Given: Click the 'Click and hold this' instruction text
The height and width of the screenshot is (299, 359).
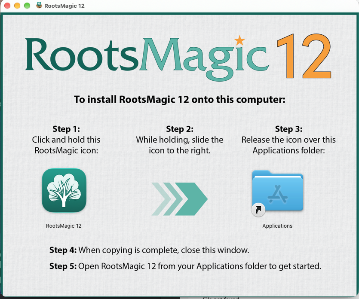Looking at the screenshot, I should coord(66,140).
